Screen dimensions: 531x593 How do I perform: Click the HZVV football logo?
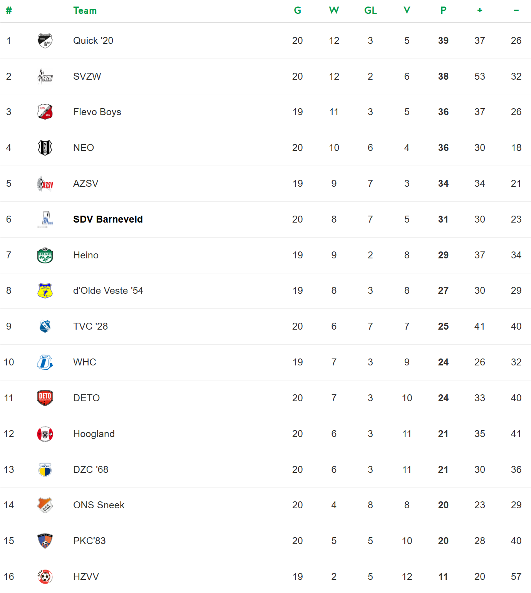[45, 577]
